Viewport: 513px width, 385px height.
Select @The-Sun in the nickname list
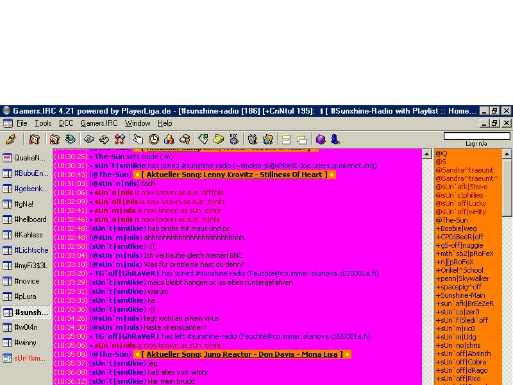point(452,220)
